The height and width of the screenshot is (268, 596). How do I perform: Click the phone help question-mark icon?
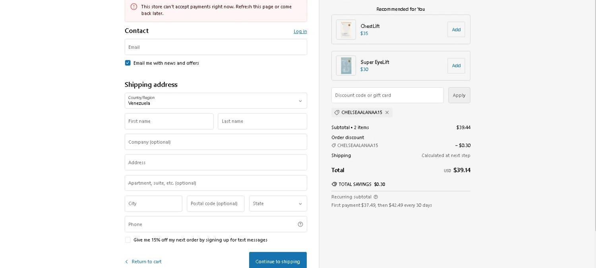point(300,224)
